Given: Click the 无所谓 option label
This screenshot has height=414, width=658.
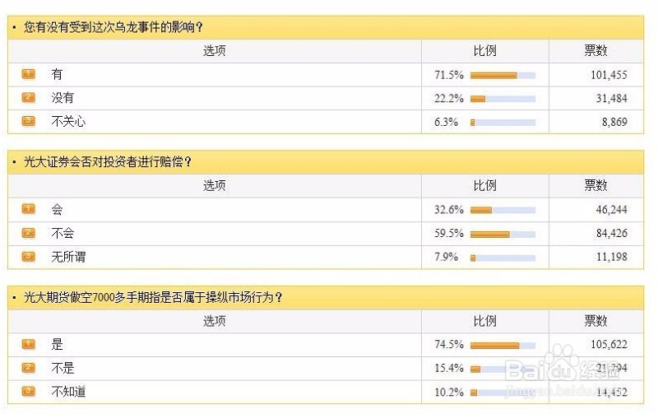Looking at the screenshot, I should 68,257.
